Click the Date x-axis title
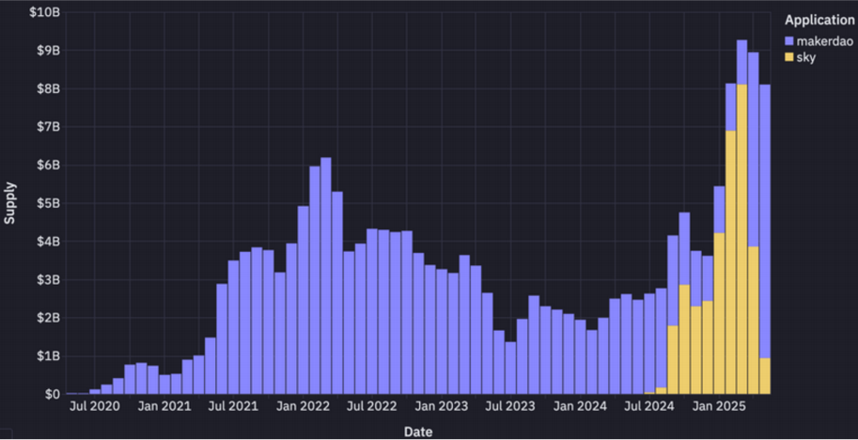 coord(418,432)
